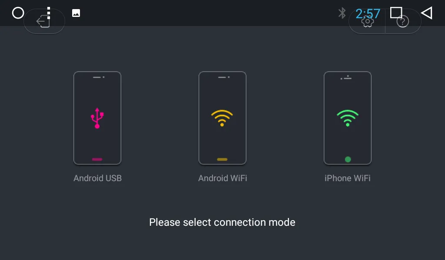Image resolution: width=445 pixels, height=260 pixels.
Task: Tap the Bluetooth status icon
Action: [x=342, y=13]
